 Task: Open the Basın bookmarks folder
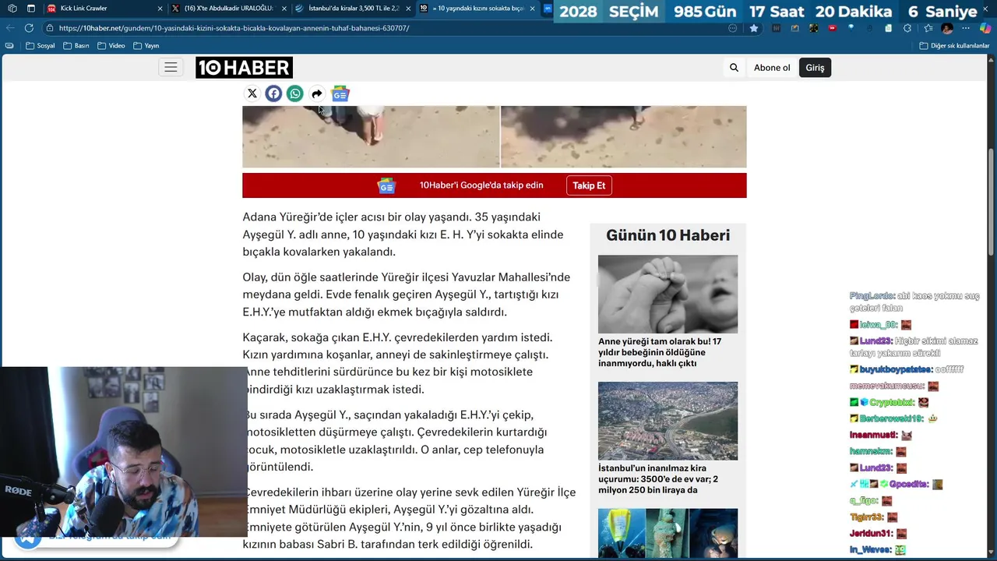pyautogui.click(x=76, y=46)
